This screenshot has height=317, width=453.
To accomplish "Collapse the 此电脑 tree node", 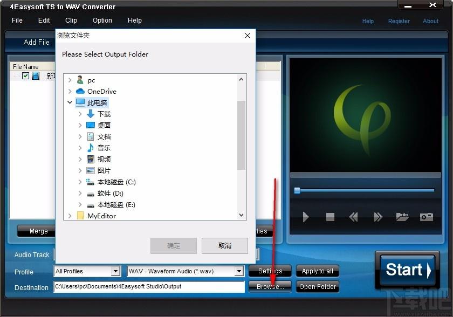I will 70,102.
